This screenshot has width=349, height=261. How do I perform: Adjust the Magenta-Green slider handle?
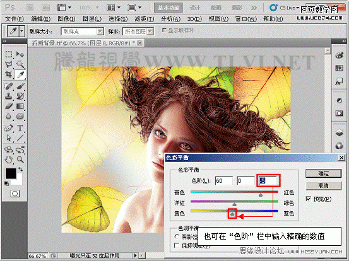tap(234, 204)
